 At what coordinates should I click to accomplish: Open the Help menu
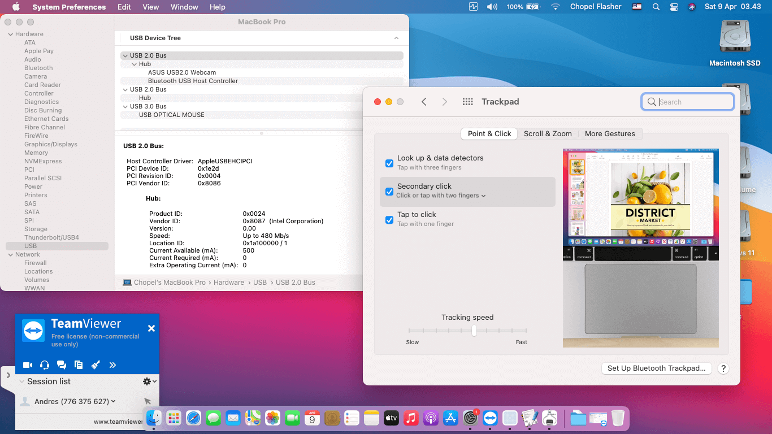click(217, 7)
